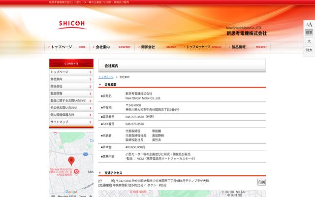Set font size to 標準
The width and height of the screenshot is (315, 197).
pyautogui.click(x=309, y=33)
